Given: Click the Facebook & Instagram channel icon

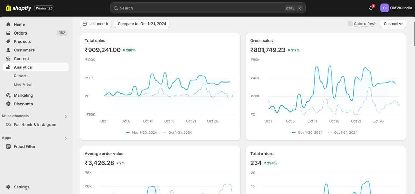Looking at the screenshot, I should (8, 125).
